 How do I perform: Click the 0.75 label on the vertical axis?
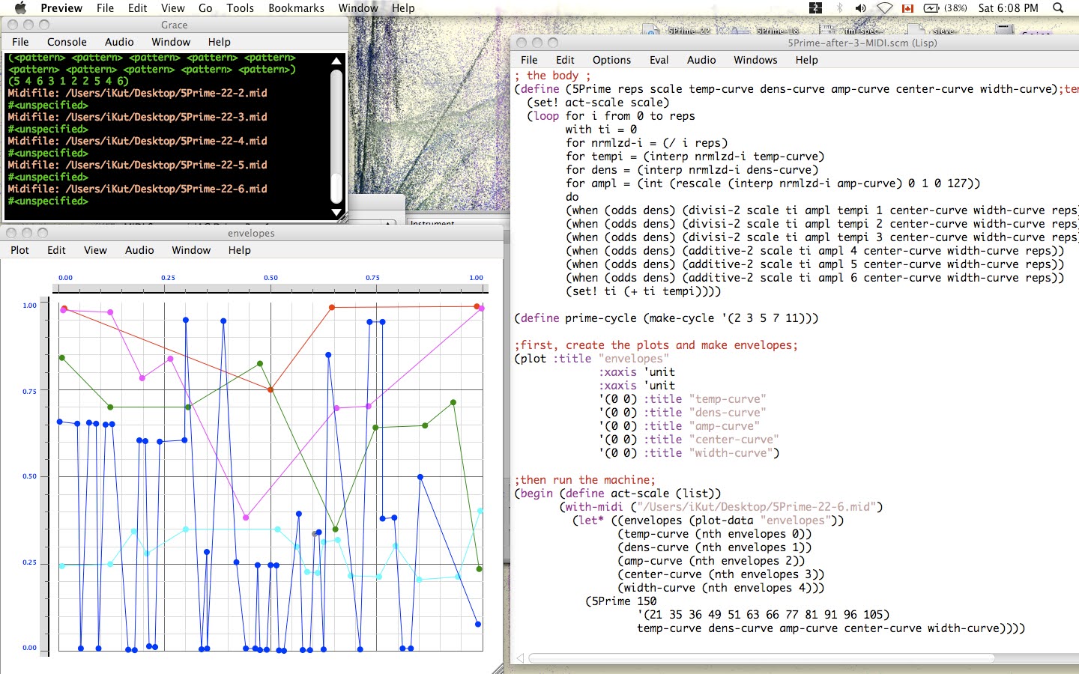(29, 392)
